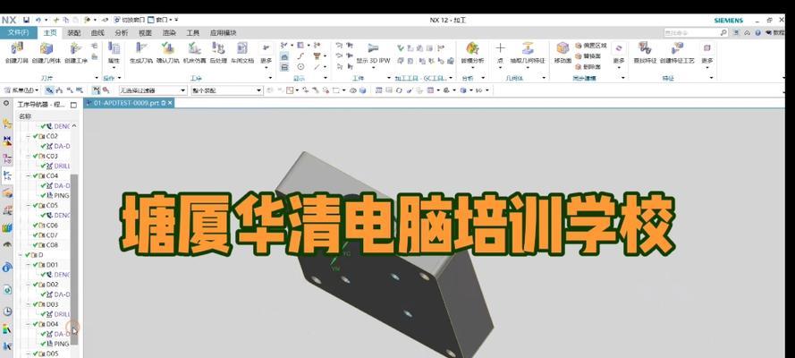Switch to the Tools (工具) tab
The width and height of the screenshot is (795, 358).
point(192,33)
